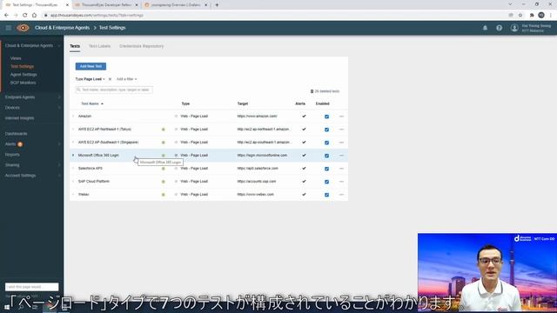
Task: Toggle Enabled for Salesforce API test
Action: pyautogui.click(x=327, y=169)
